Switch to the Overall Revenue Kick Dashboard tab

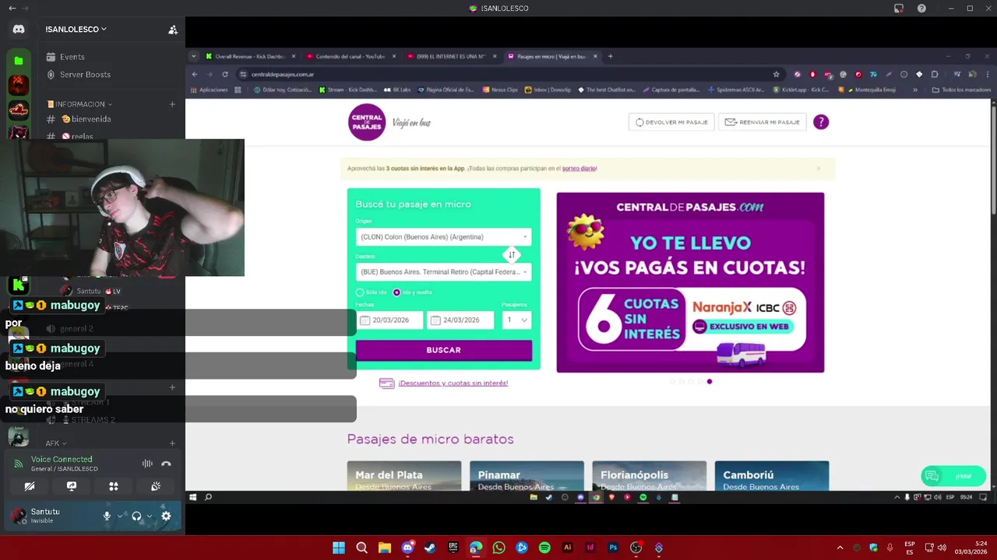pyautogui.click(x=251, y=56)
